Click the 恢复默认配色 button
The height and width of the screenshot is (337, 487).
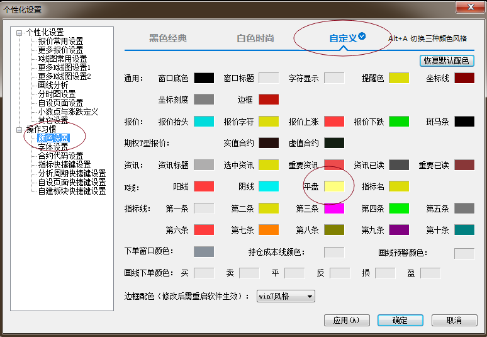[447, 62]
